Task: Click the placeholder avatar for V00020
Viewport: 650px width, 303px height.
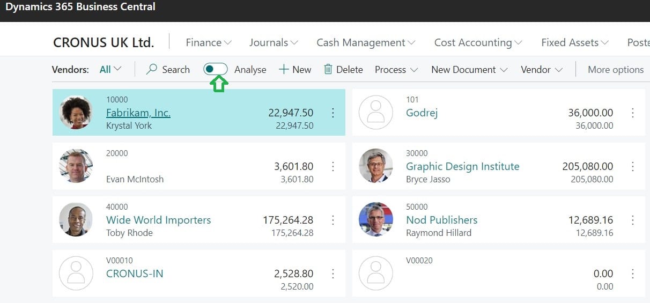Action: [376, 273]
